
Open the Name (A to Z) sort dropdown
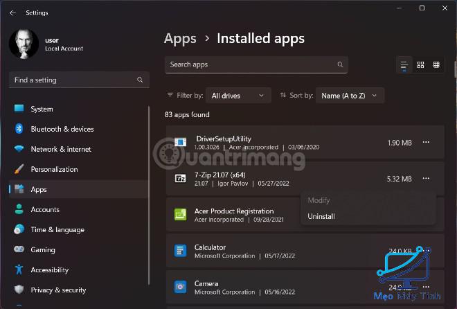(x=350, y=96)
